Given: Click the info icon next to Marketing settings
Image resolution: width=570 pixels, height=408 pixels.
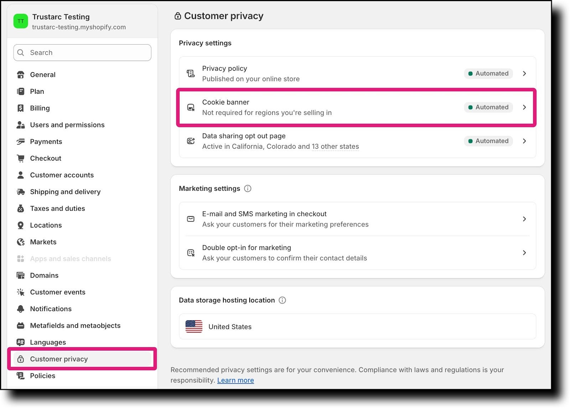Looking at the screenshot, I should pos(248,189).
